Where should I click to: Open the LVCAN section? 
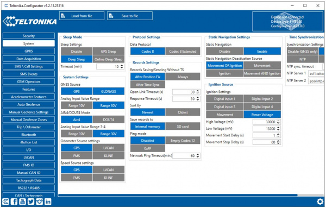point(29,157)
